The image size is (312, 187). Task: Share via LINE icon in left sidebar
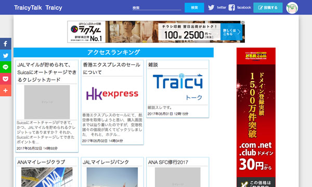click(x=6, y=67)
